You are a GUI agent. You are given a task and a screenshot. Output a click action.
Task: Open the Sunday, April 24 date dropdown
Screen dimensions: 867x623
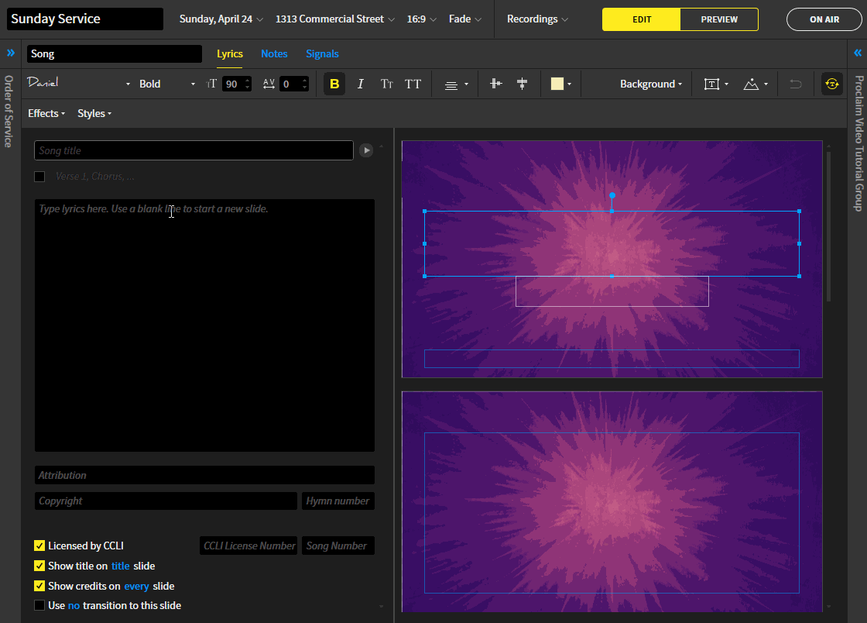pos(221,19)
